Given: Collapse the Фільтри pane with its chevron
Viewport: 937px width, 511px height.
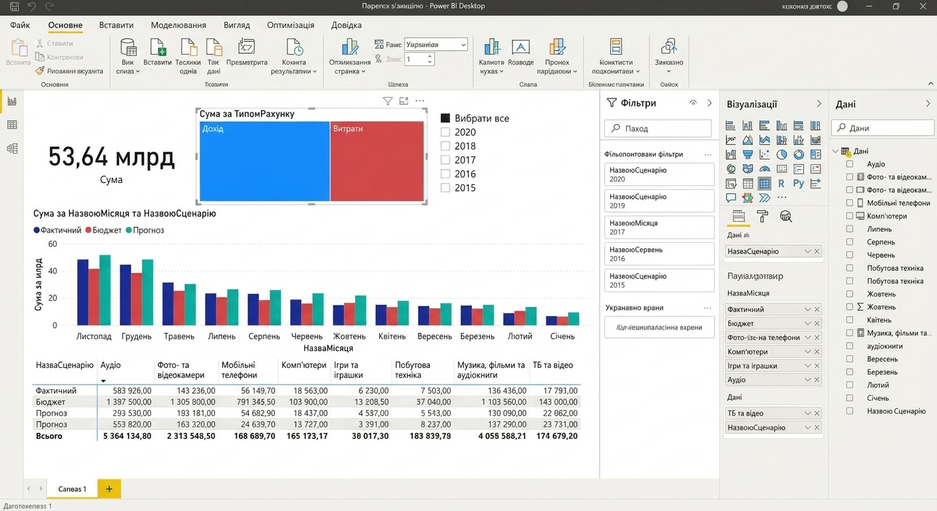Looking at the screenshot, I should (709, 103).
